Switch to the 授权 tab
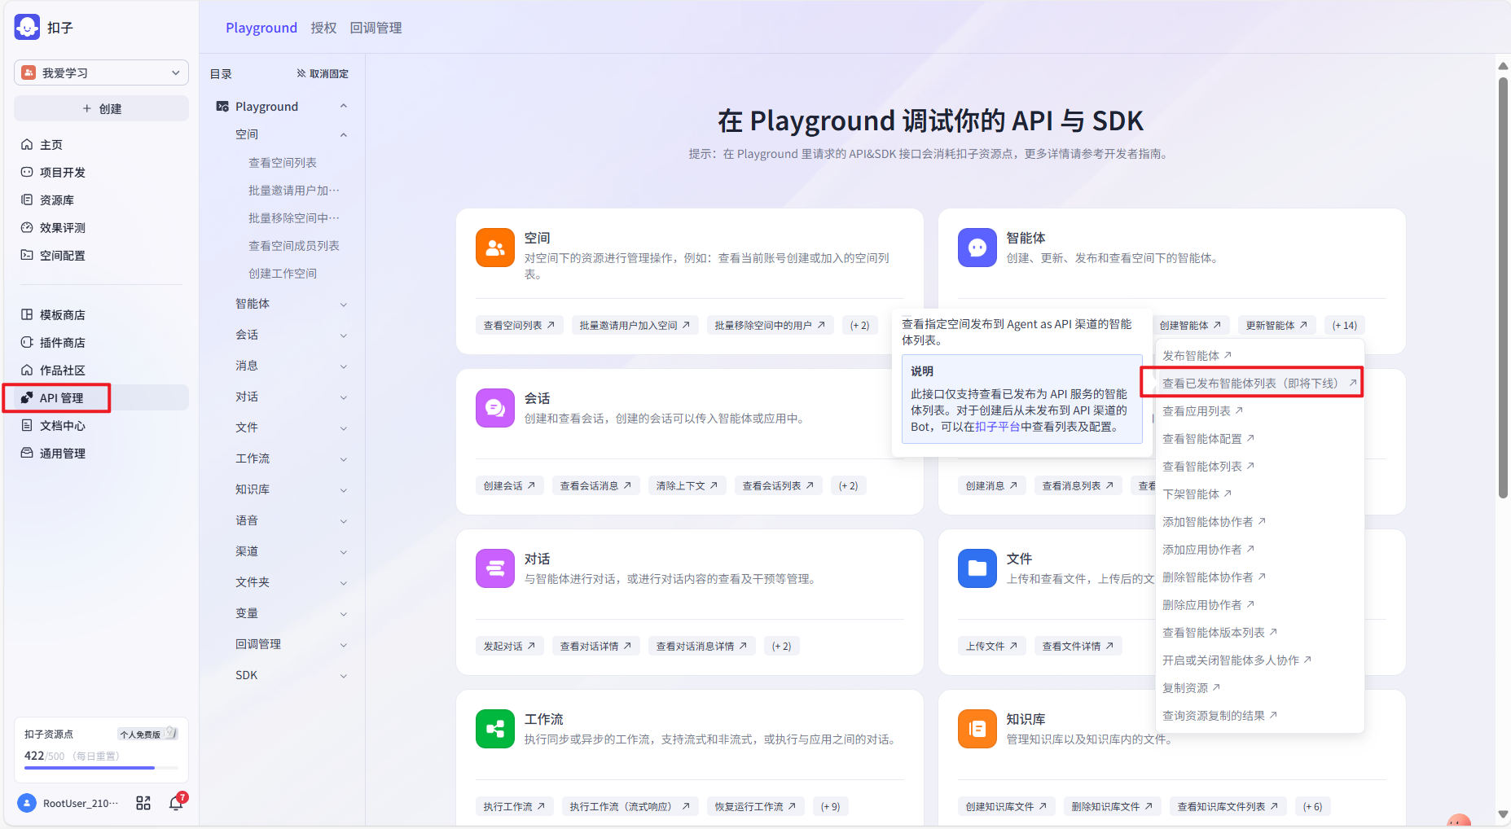The width and height of the screenshot is (1511, 829). click(323, 28)
